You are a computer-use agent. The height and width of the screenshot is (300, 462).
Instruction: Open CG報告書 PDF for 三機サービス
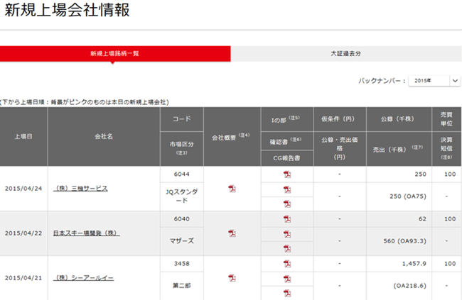[x=287, y=204]
